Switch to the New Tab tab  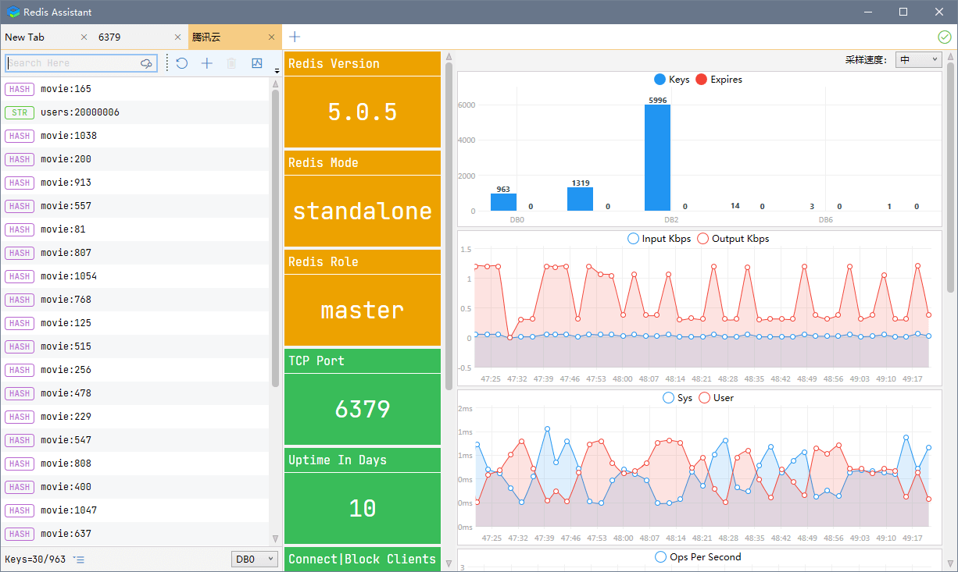pyautogui.click(x=25, y=37)
